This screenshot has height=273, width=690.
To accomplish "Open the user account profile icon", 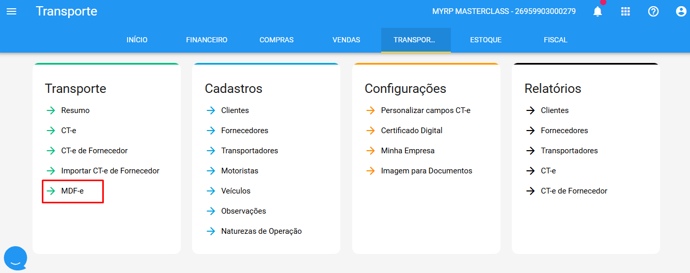I will tap(681, 11).
